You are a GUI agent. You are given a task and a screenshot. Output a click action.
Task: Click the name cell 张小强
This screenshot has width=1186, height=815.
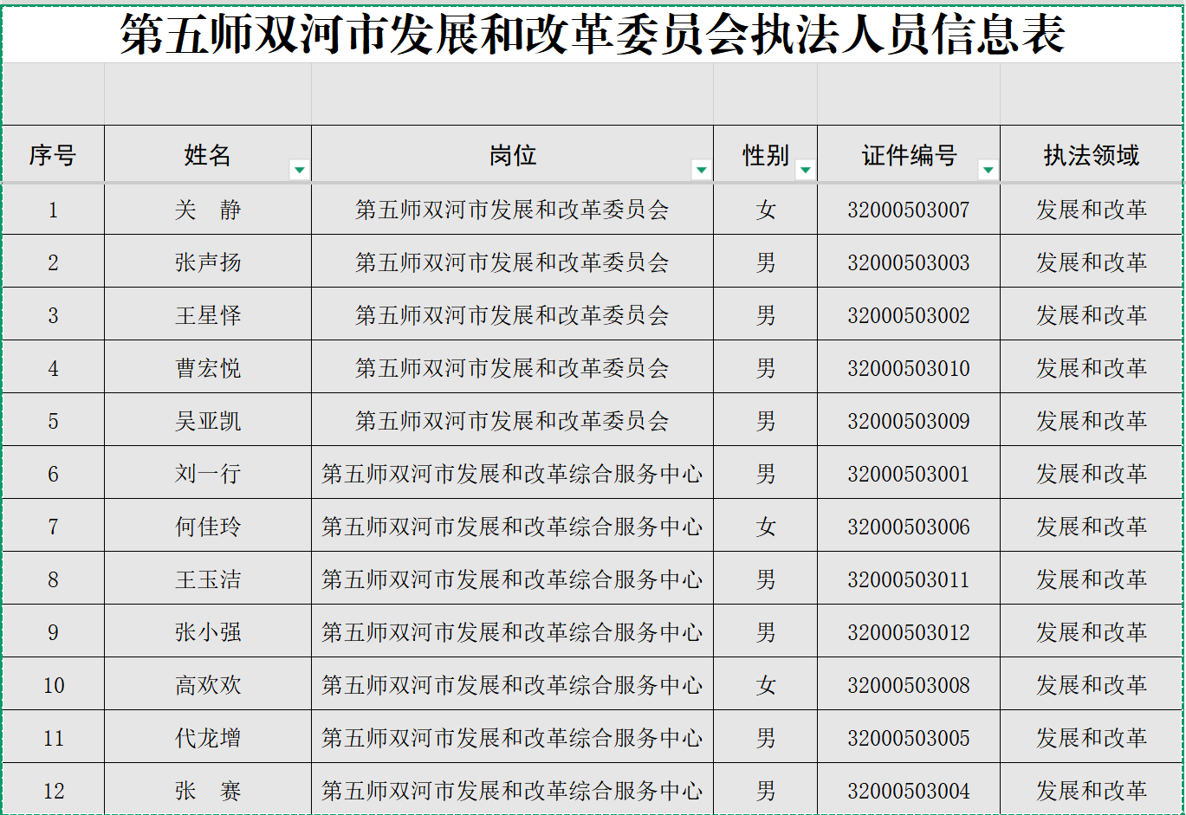pos(208,632)
